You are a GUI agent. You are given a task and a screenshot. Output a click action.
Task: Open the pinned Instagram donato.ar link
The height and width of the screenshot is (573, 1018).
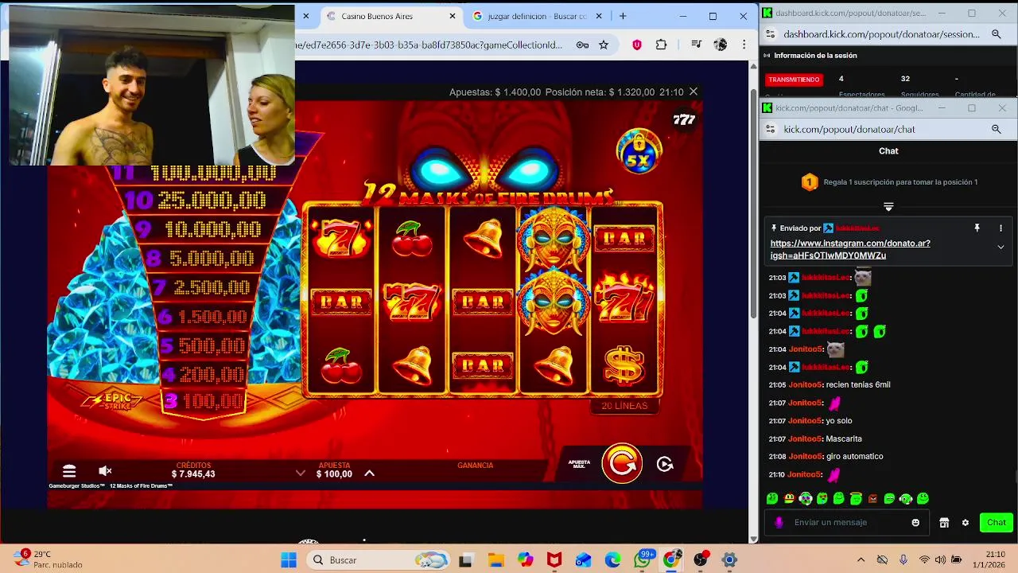pyautogui.click(x=850, y=249)
